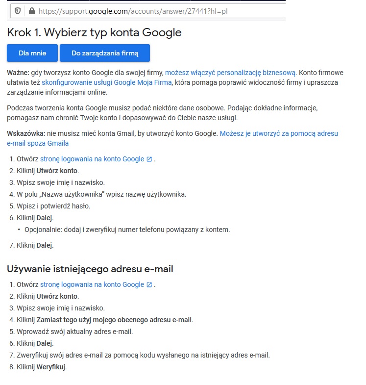Click the "Używanie istniejącego adresu e-mail" heading
This screenshot has height=385, width=366.
click(90, 269)
